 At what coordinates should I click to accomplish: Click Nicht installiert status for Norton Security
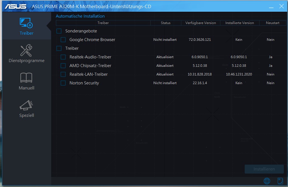[165, 83]
